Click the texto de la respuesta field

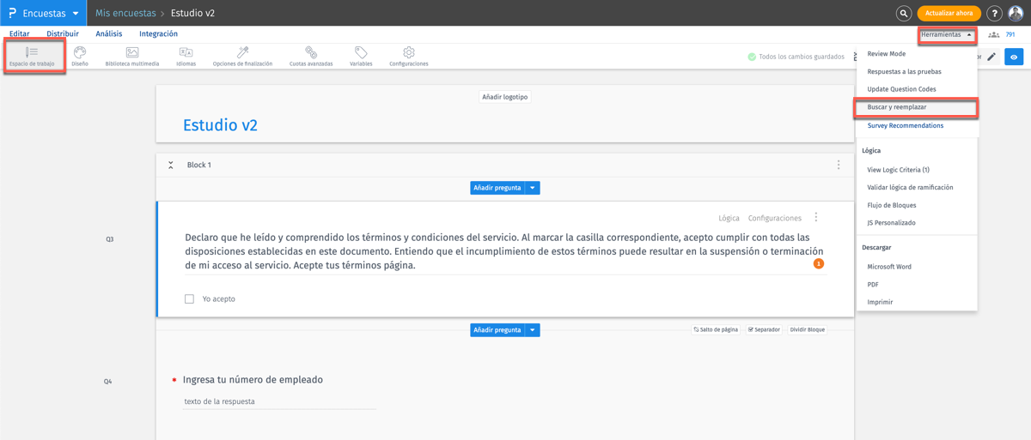278,401
